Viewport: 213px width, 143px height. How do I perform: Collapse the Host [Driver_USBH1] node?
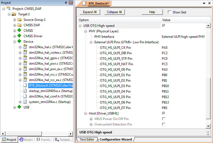(86, 113)
